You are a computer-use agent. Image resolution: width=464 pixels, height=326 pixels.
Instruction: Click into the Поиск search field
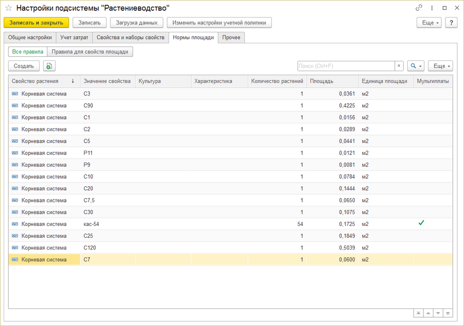click(345, 66)
